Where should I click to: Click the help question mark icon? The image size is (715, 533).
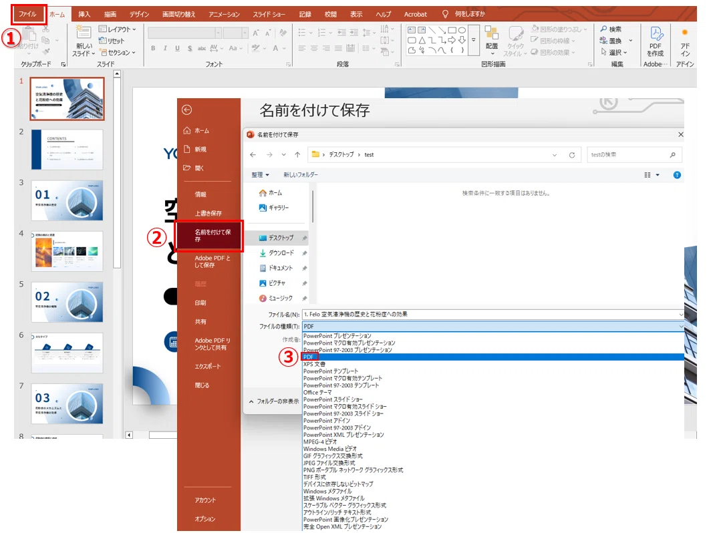click(677, 175)
